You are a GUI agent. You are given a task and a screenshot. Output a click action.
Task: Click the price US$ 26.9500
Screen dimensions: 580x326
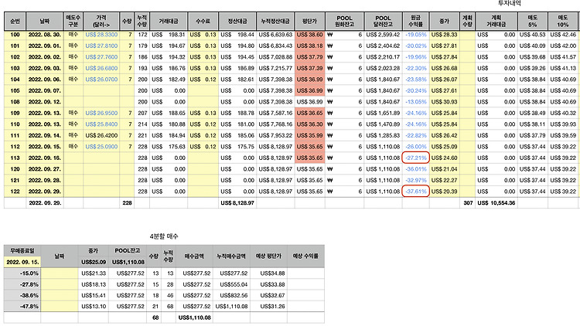tap(101, 113)
